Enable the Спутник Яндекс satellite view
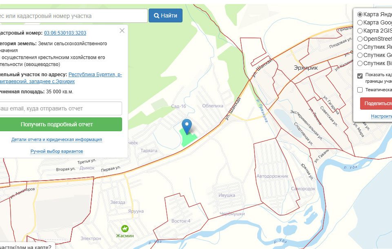 coord(360,47)
